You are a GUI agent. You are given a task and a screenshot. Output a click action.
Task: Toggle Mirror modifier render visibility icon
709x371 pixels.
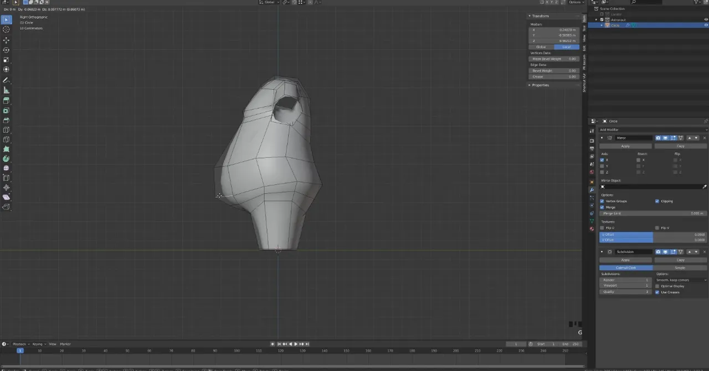pyautogui.click(x=658, y=138)
